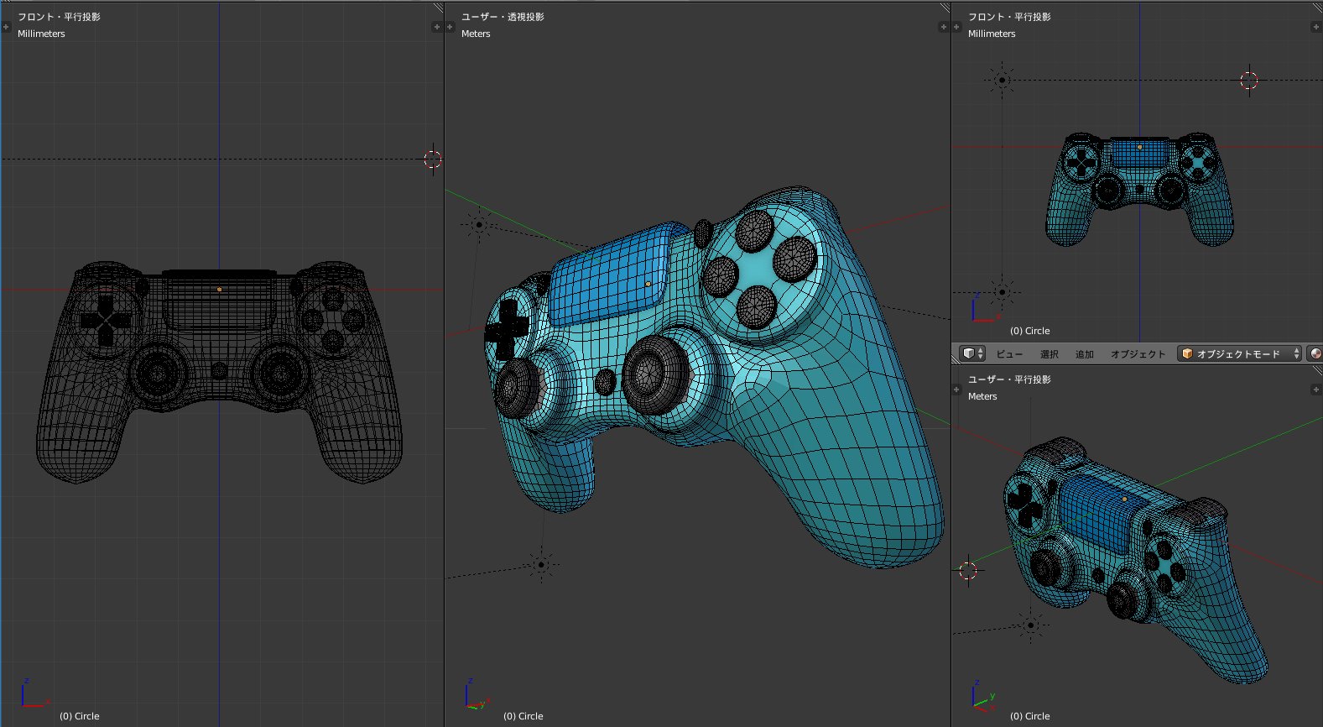Click the viewport shading sphere icon in the header
The width and height of the screenshot is (1323, 727).
pyautogui.click(x=1315, y=353)
